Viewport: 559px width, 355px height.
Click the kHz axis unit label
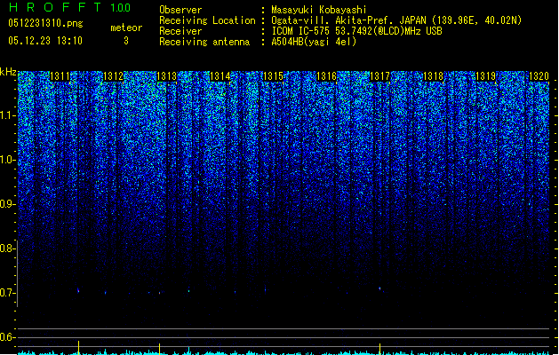[8, 72]
